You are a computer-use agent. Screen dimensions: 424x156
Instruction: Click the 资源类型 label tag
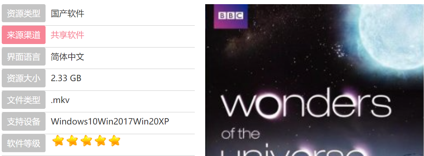pos(24,13)
